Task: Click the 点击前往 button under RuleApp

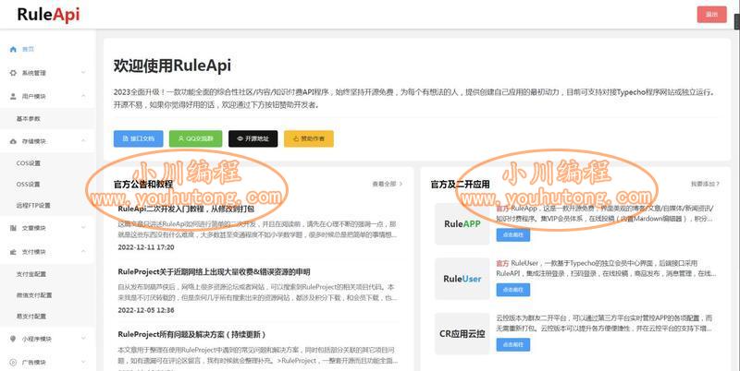Action: pos(513,235)
